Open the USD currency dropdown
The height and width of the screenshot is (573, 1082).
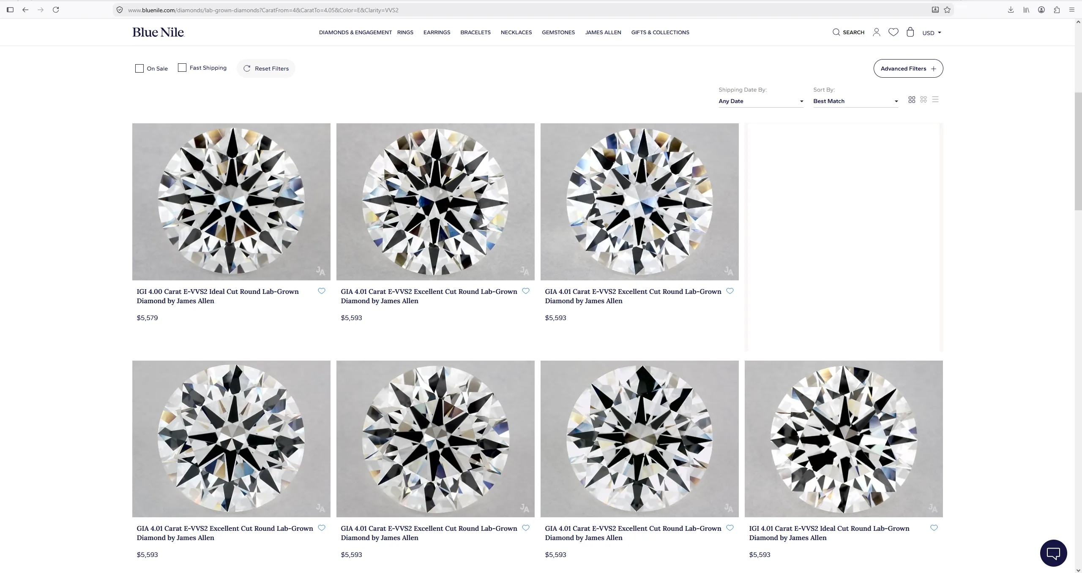(932, 33)
